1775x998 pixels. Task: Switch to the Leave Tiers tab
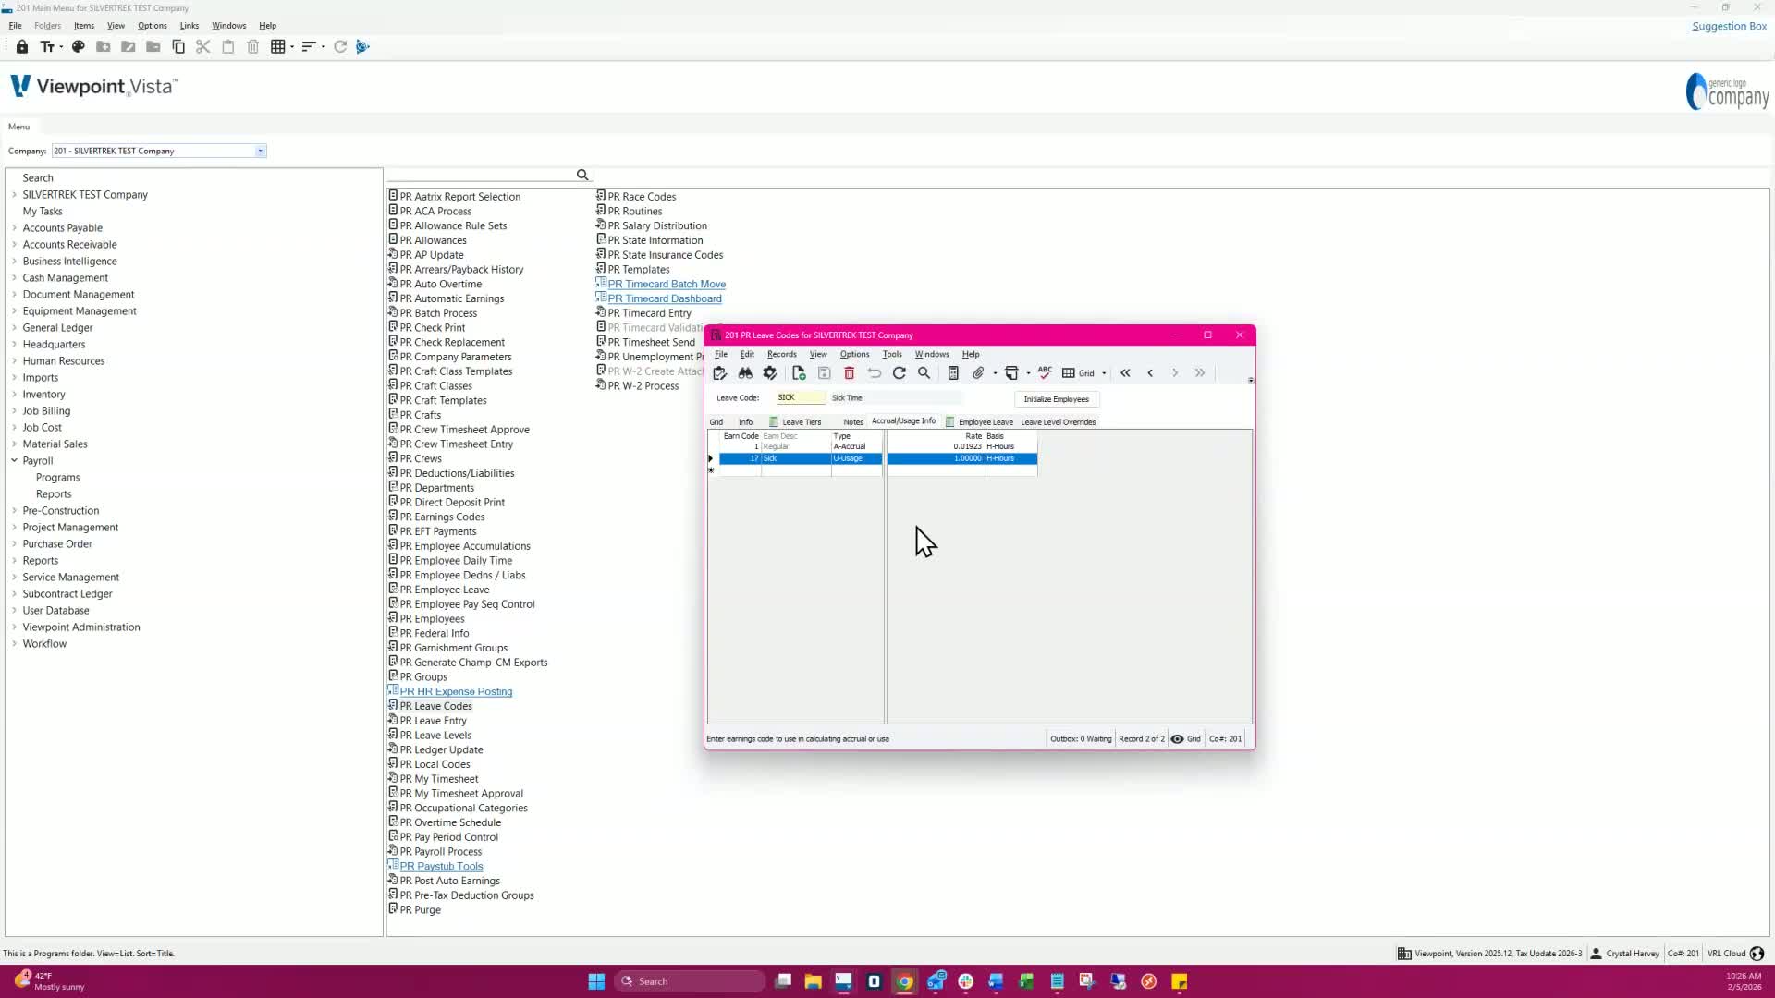click(x=801, y=421)
